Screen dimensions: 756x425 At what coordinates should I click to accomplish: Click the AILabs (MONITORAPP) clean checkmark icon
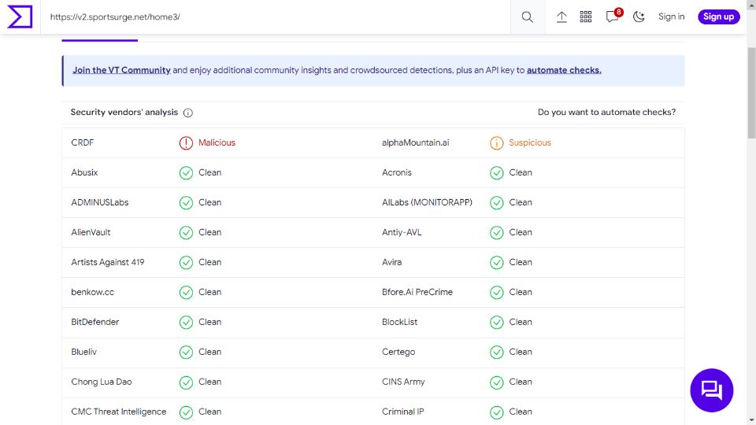[x=497, y=203]
